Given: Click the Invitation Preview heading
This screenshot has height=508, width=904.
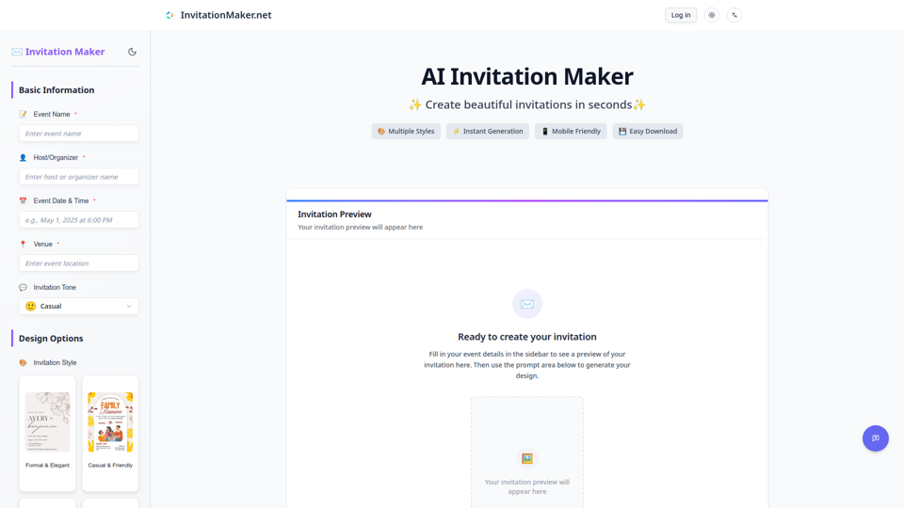Looking at the screenshot, I should [x=334, y=214].
